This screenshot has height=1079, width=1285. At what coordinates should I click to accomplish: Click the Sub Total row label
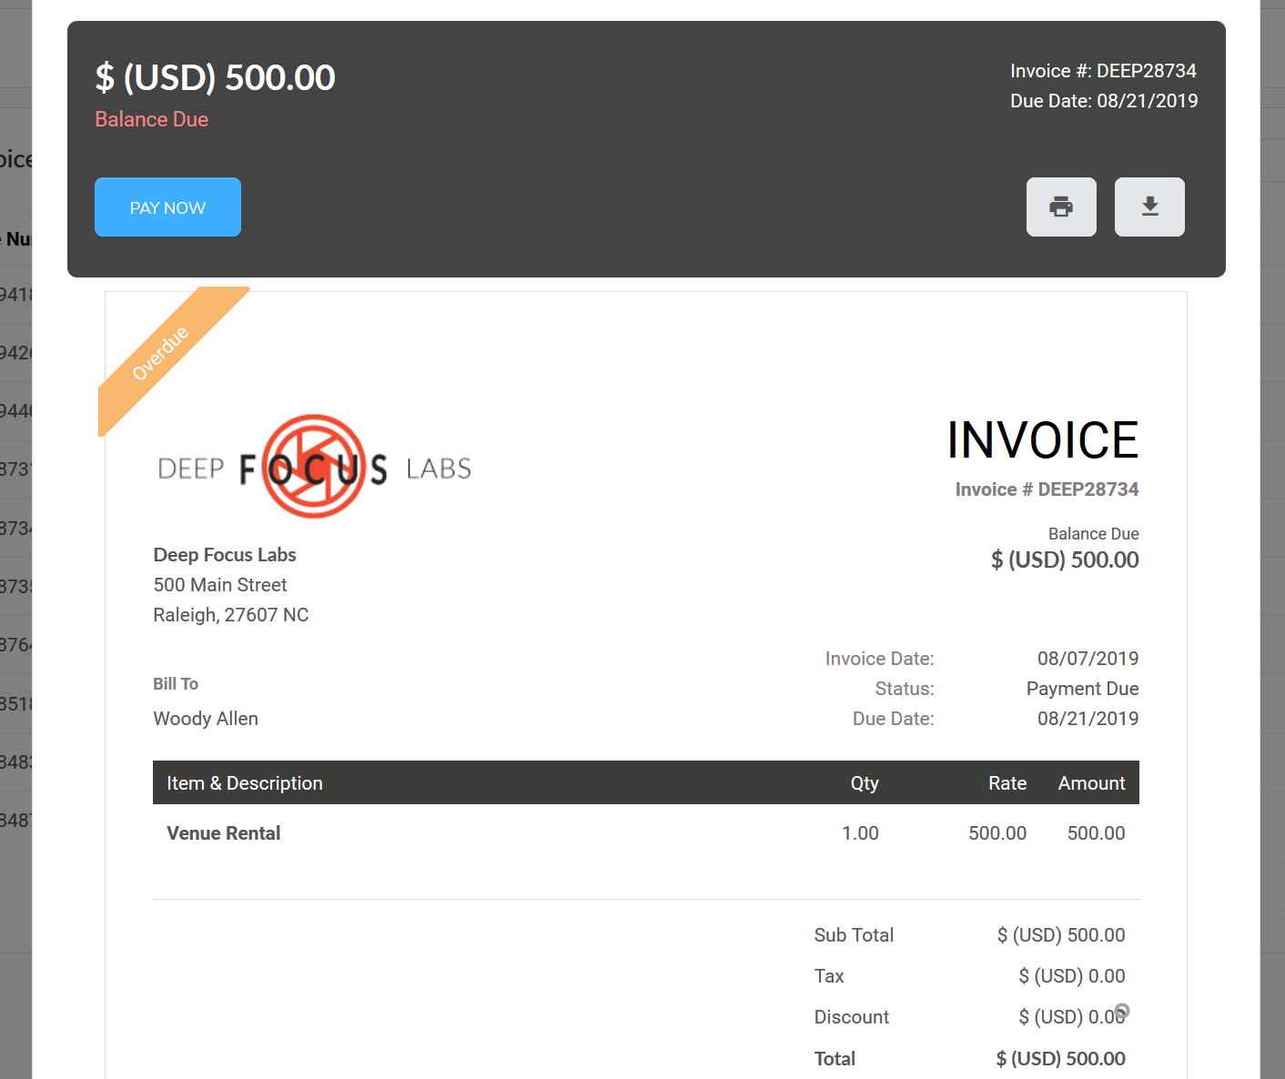pos(854,935)
